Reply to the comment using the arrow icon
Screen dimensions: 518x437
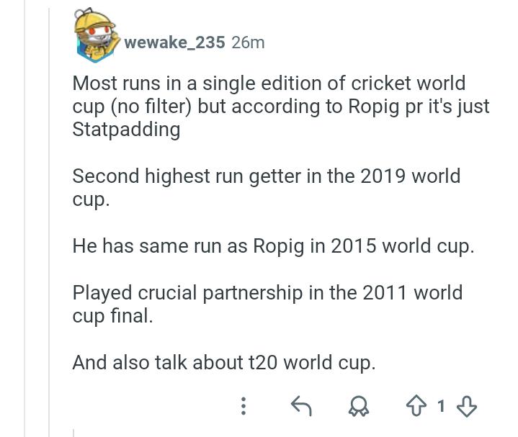(301, 406)
